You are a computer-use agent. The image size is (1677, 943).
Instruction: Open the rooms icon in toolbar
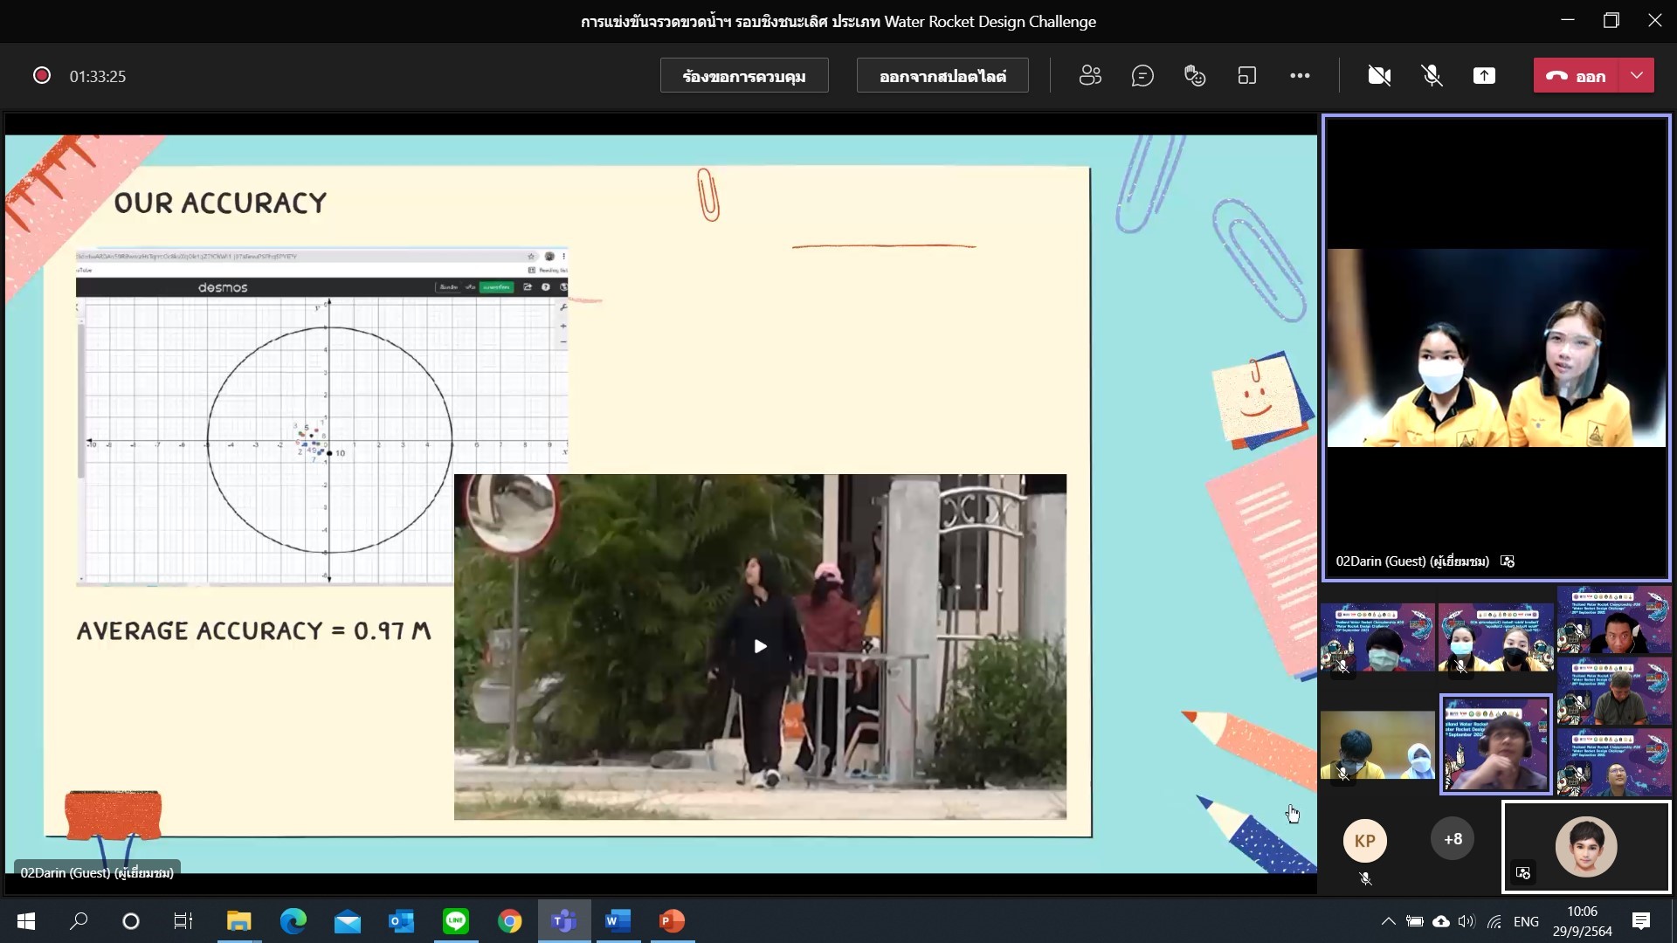point(1247,76)
